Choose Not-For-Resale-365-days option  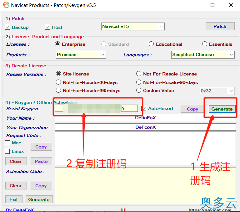58,90
